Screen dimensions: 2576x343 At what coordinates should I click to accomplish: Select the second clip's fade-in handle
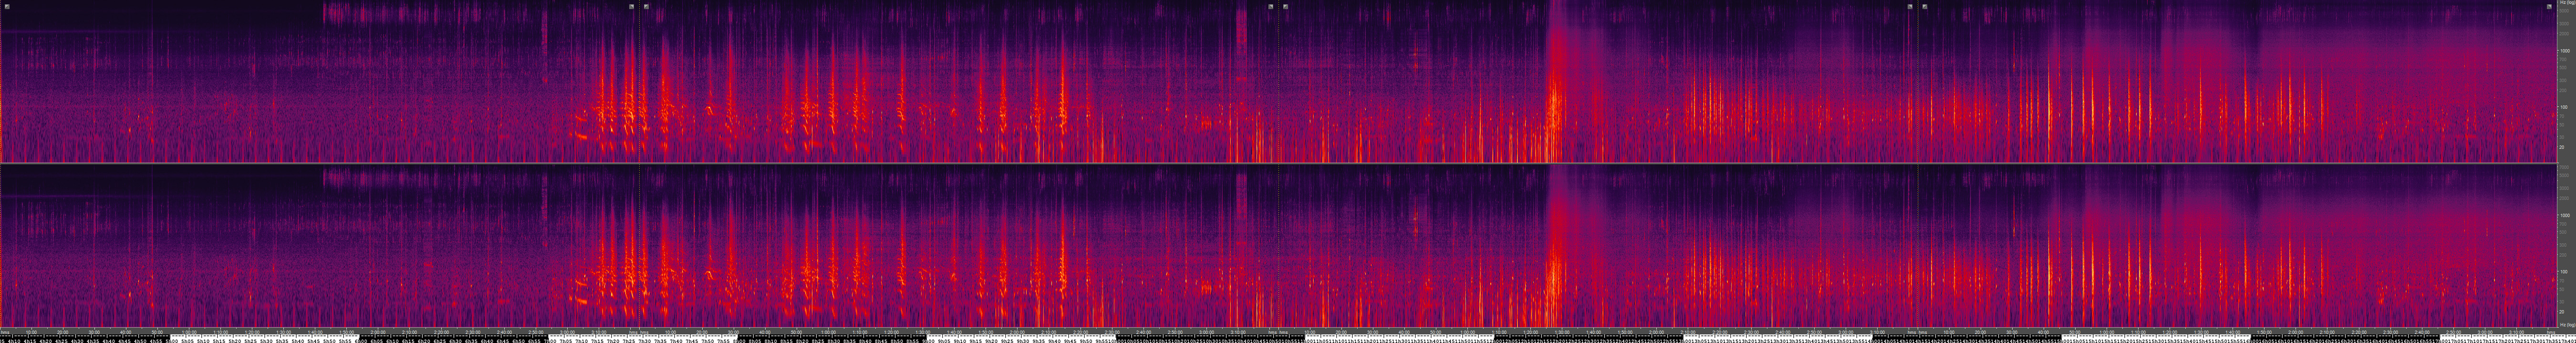(x=647, y=6)
